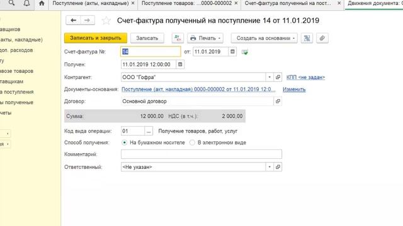Open sidebar item ending in доп. расходов
The height and width of the screenshot is (226, 403).
(16, 50)
